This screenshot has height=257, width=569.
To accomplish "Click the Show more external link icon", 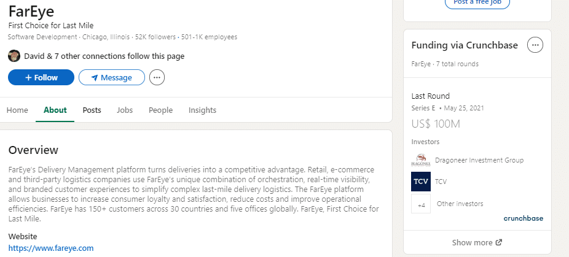I will pyautogui.click(x=499, y=242).
